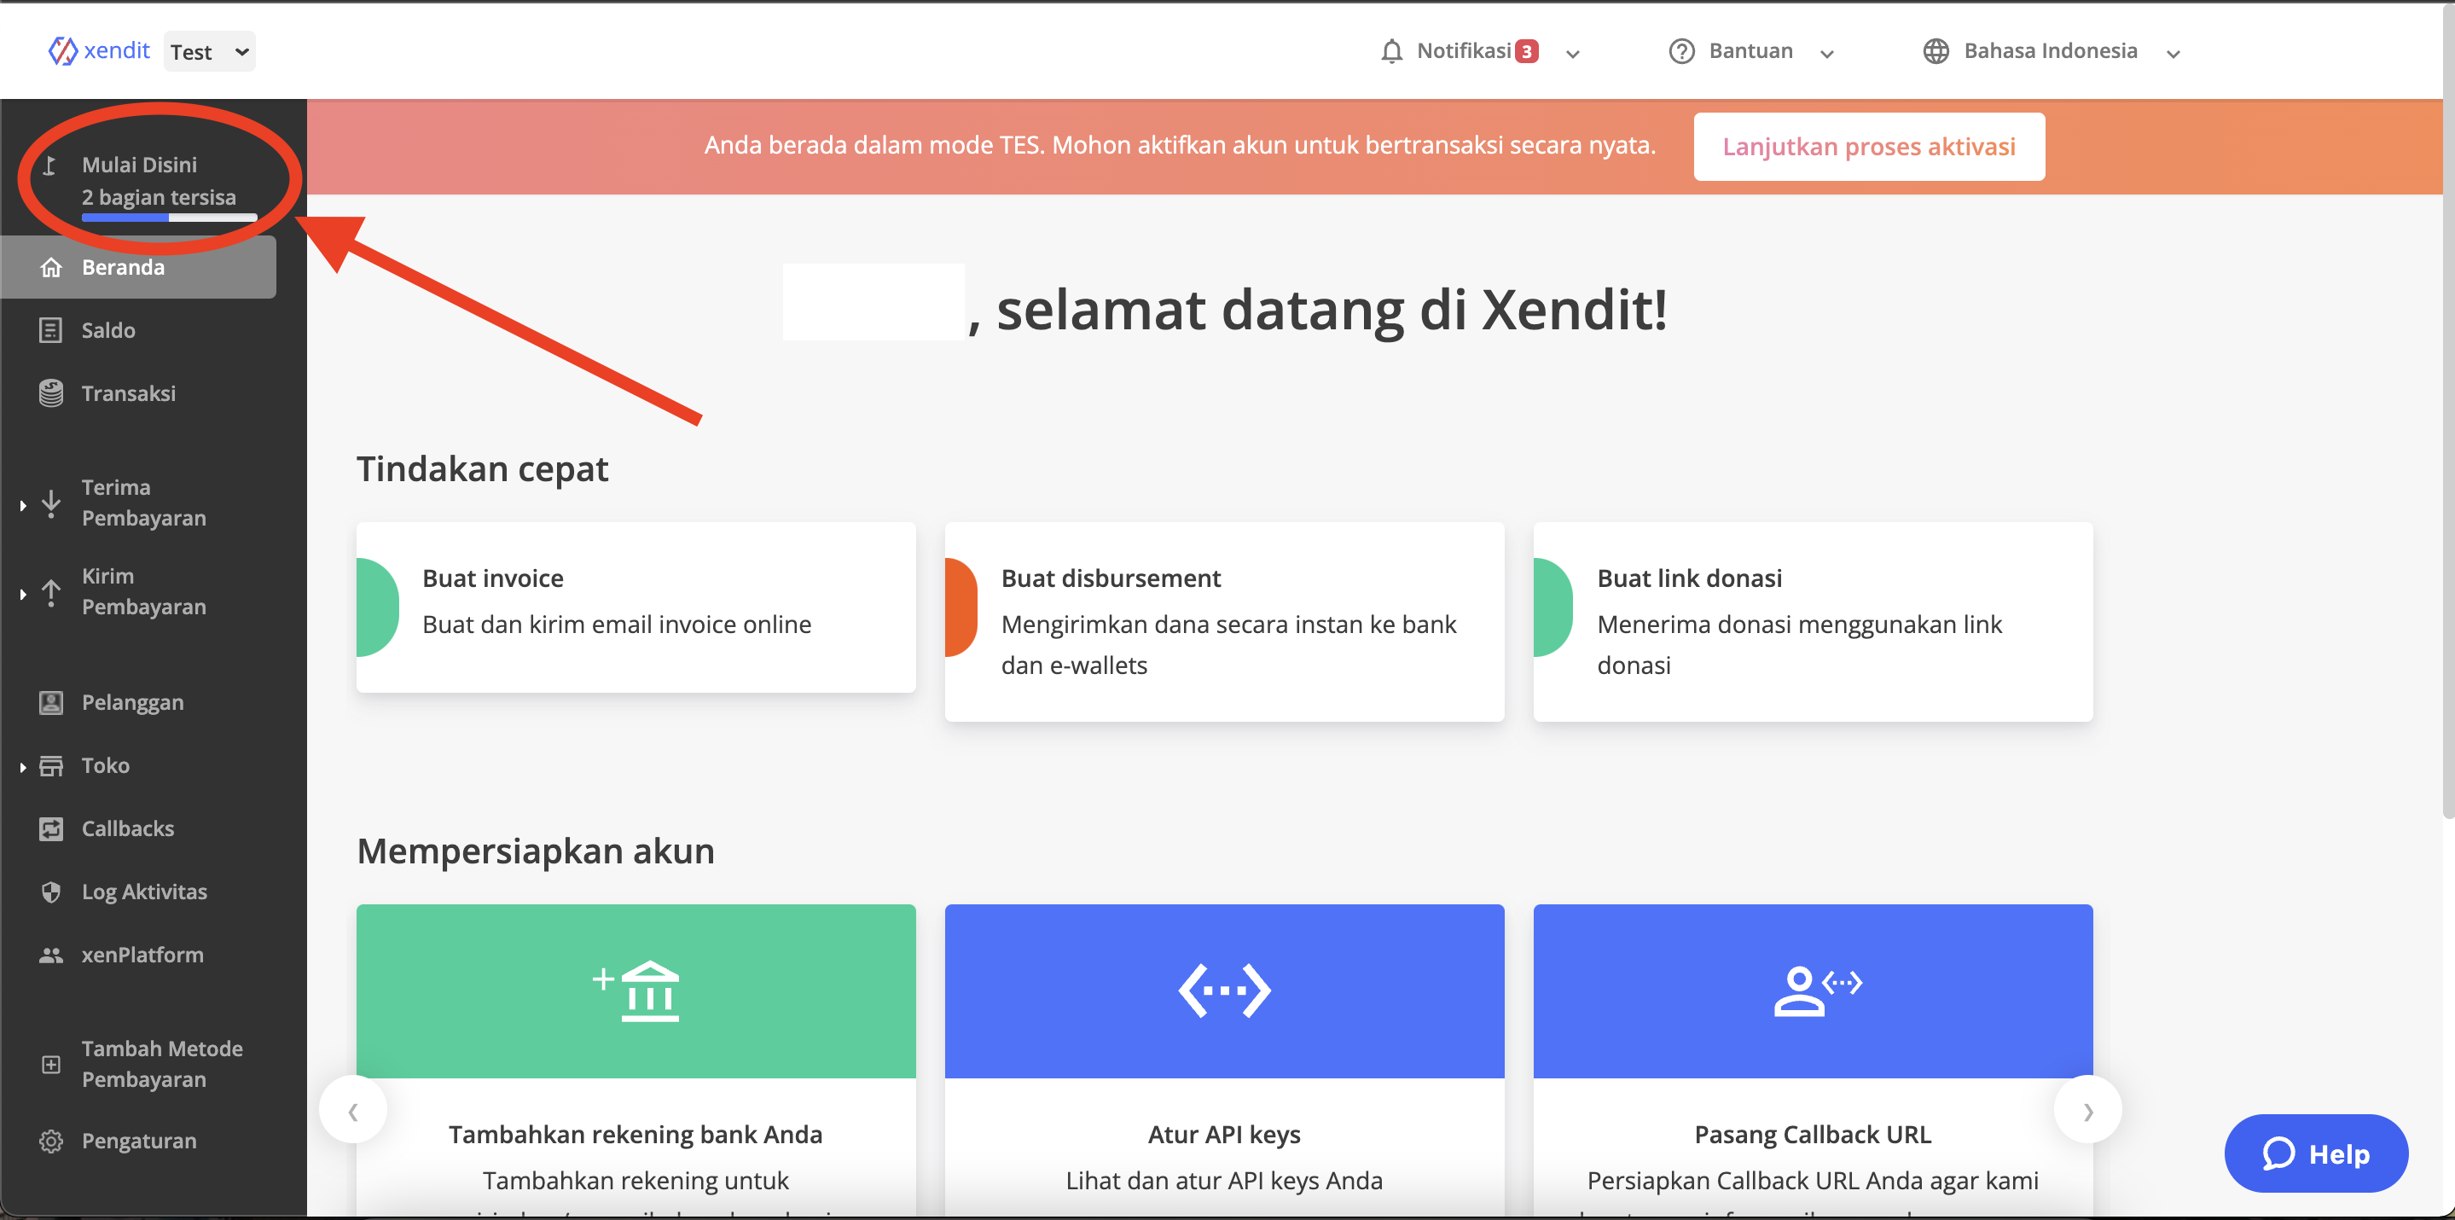
Task: Click the Notifikasi badge showing 3
Action: [1527, 51]
